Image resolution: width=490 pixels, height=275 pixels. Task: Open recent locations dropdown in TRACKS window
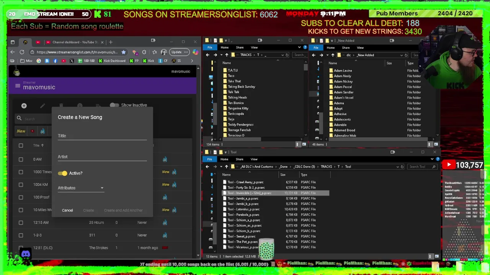click(221, 55)
